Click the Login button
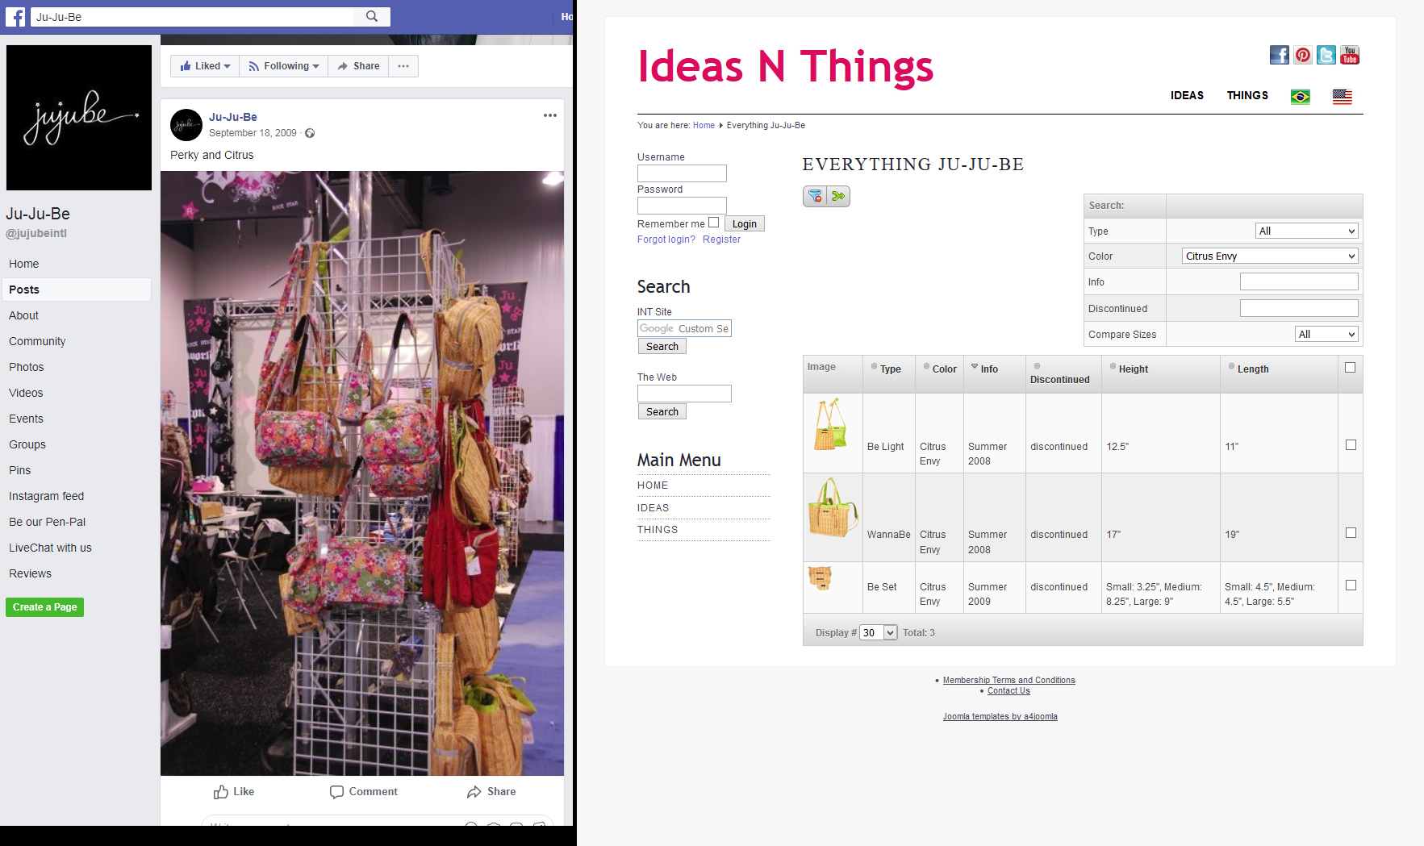 click(x=745, y=224)
